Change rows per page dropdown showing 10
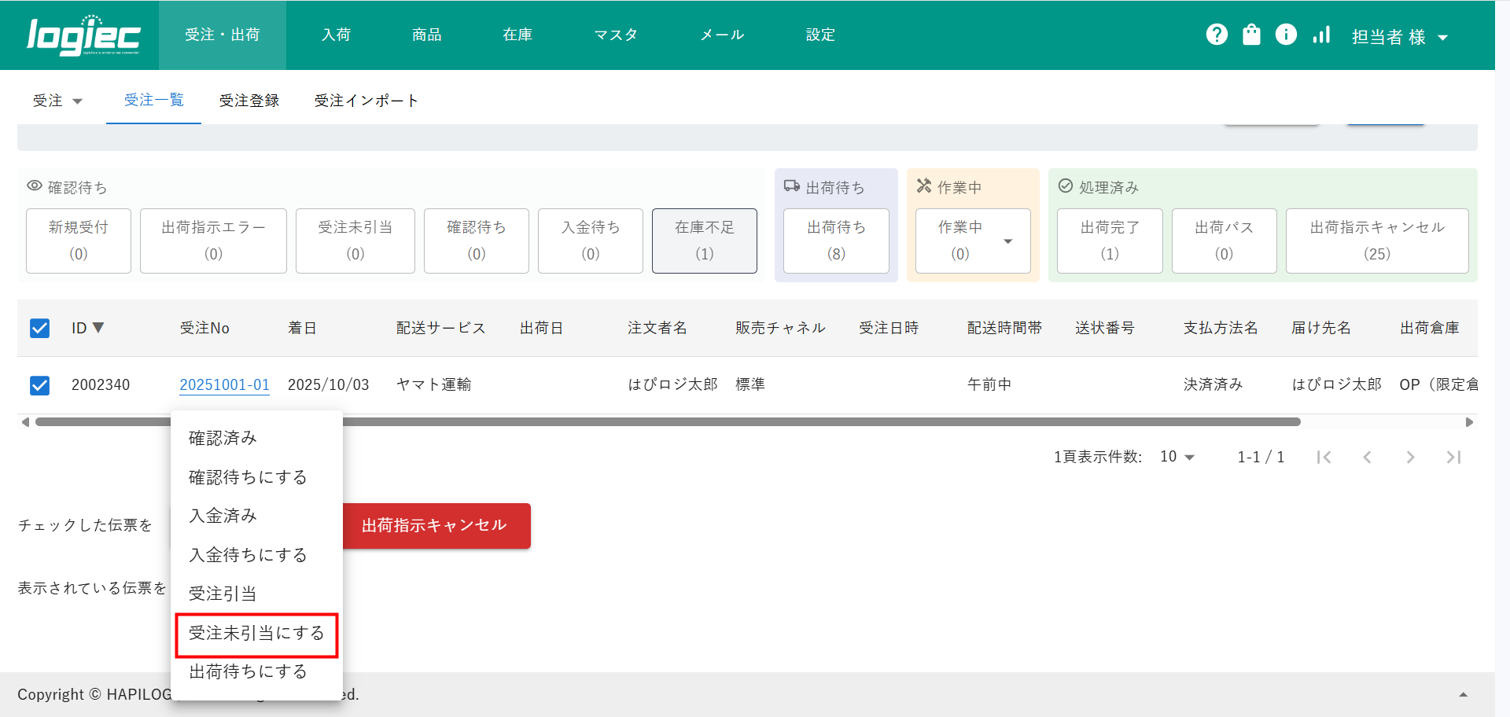The width and height of the screenshot is (1510, 717). [x=1177, y=457]
